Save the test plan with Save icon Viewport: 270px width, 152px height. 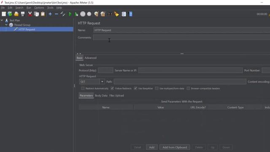click(x=23, y=14)
